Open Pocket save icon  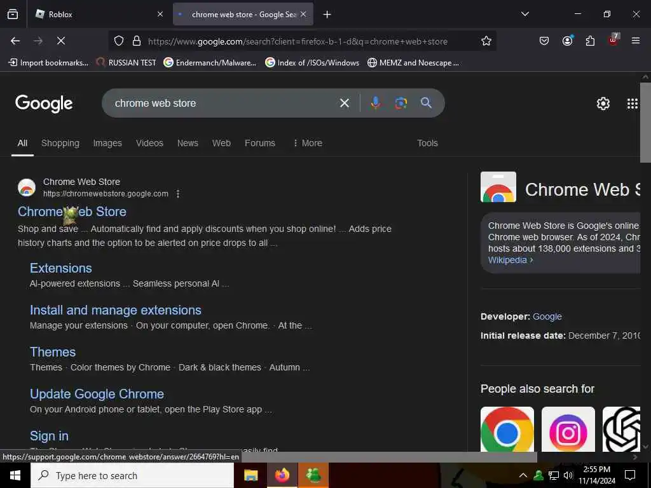(544, 41)
